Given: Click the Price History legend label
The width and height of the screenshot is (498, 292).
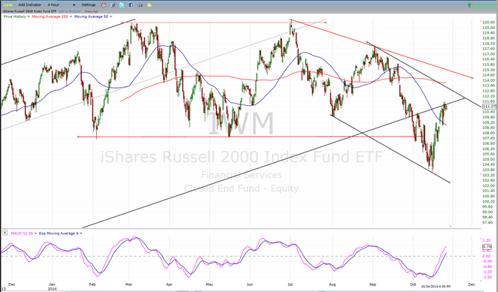Looking at the screenshot, I should pyautogui.click(x=15, y=17).
